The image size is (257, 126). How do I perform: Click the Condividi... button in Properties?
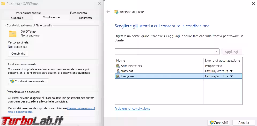point(18,54)
